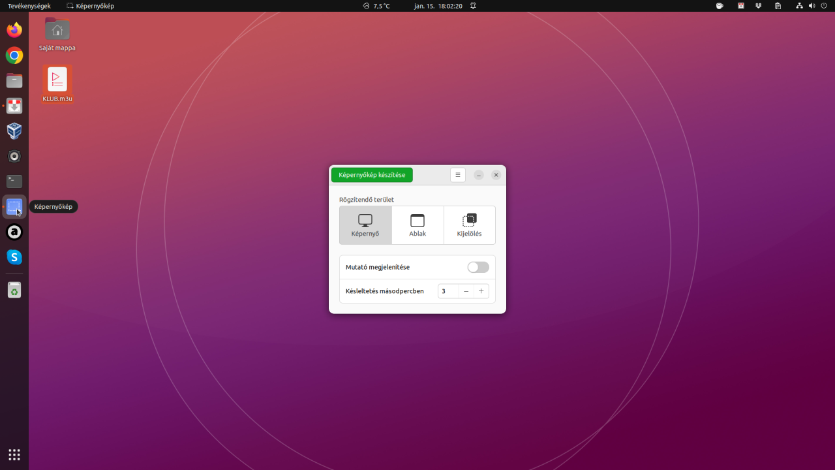Select Ablak window capture area
This screenshot has width=835, height=470.
[417, 225]
